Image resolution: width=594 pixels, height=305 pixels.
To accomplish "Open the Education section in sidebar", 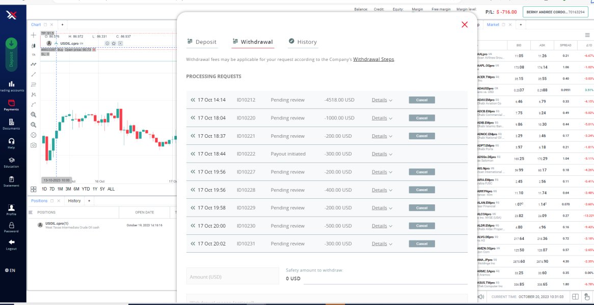I will [11, 163].
